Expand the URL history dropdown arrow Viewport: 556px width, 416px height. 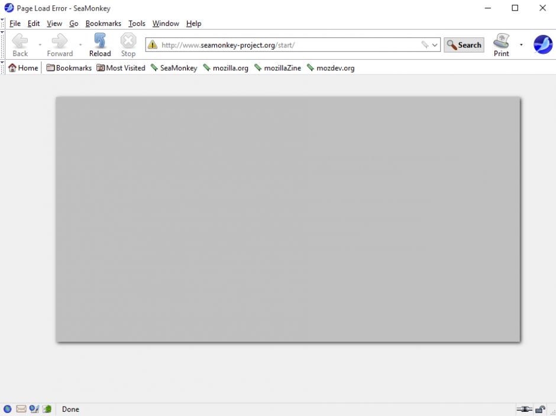click(435, 45)
